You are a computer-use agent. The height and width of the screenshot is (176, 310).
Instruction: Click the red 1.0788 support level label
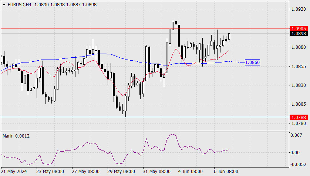click(x=299, y=117)
